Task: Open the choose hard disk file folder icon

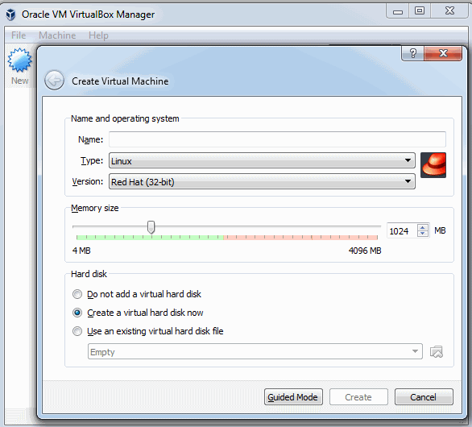Action: point(437,351)
